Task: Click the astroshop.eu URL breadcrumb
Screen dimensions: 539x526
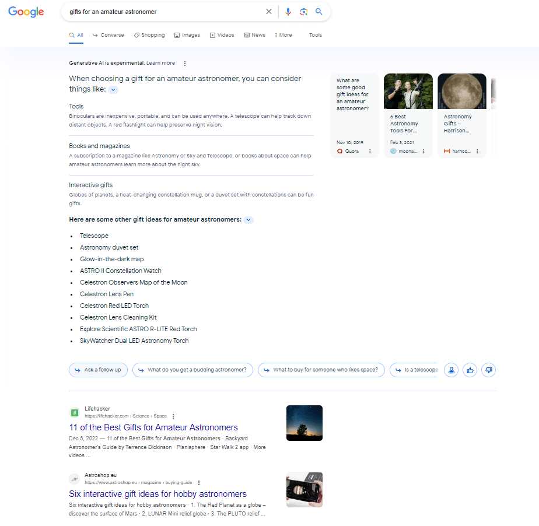Action: pyautogui.click(x=138, y=482)
